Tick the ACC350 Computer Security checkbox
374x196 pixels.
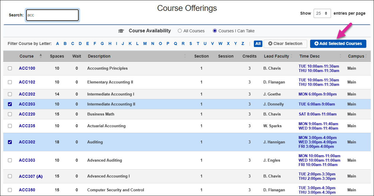coord(10,190)
